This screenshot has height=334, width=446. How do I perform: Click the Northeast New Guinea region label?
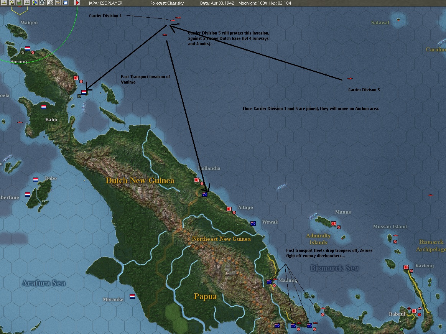[221, 239]
